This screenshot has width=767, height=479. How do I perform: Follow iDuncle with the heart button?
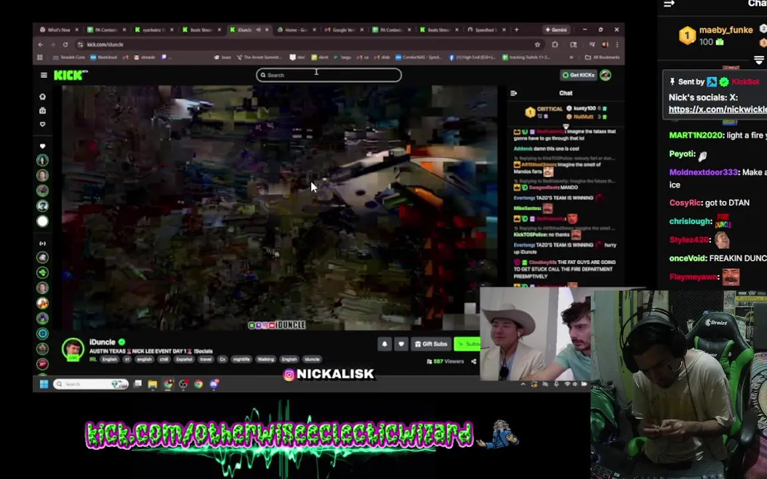(x=401, y=344)
